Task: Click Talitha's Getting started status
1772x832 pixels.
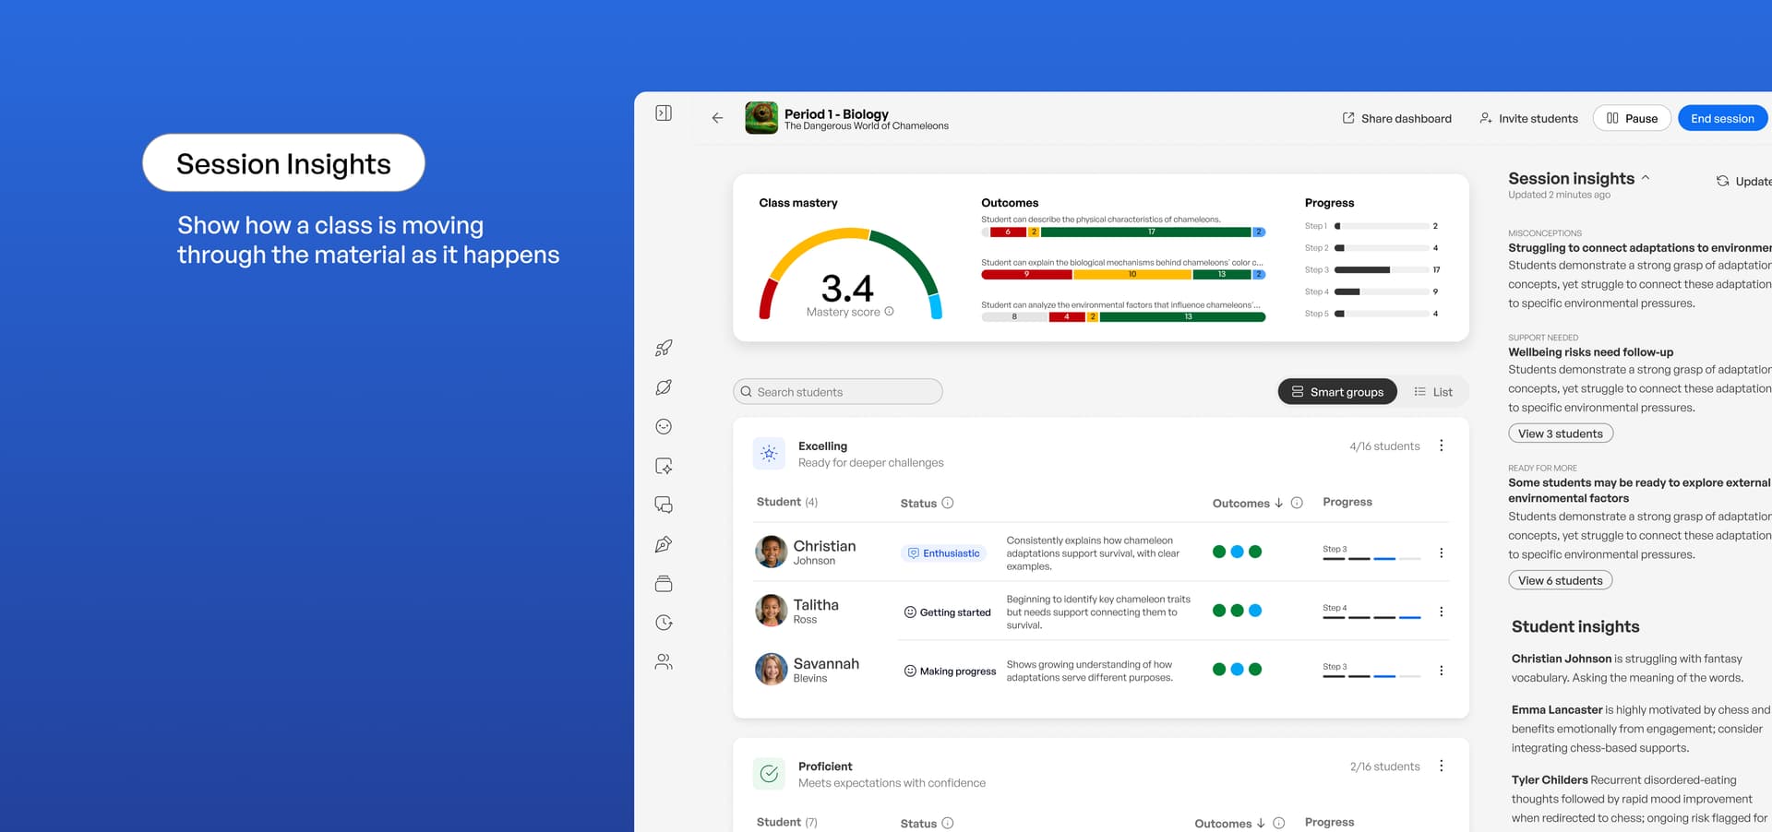Action: coord(947,612)
